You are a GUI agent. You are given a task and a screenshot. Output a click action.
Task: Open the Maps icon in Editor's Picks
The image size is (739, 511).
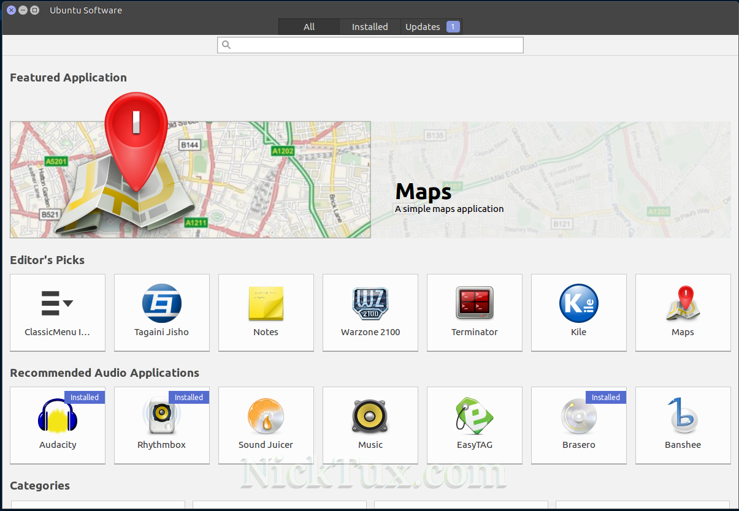683,303
